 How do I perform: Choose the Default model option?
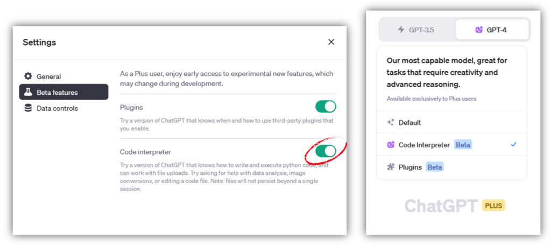pyautogui.click(x=451, y=122)
